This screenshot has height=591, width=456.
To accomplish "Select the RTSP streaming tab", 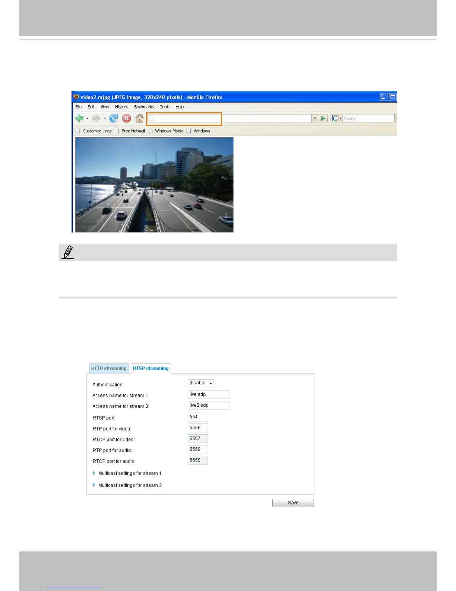I will [x=151, y=368].
